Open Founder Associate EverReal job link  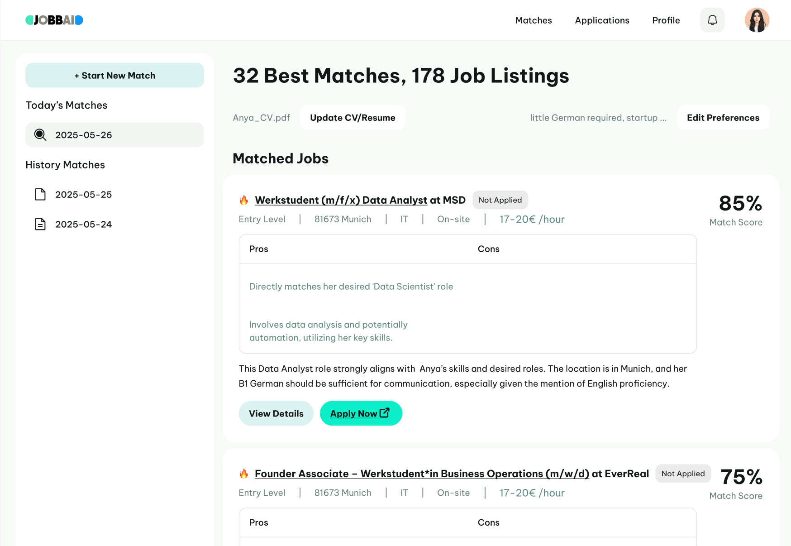click(x=422, y=474)
